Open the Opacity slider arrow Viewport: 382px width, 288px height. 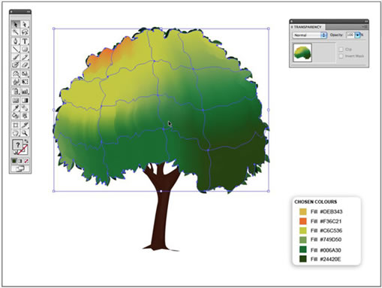[x=357, y=35]
